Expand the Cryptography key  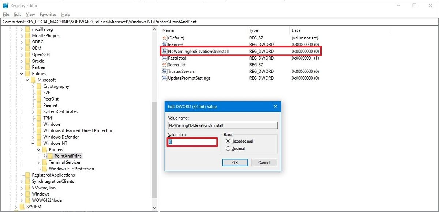coord(33,86)
